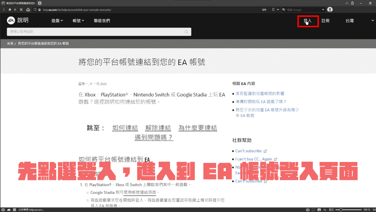Image resolution: width=376 pixels, height=212 pixels.
Task: Jump to the 如何連結 section
Action: [125, 128]
